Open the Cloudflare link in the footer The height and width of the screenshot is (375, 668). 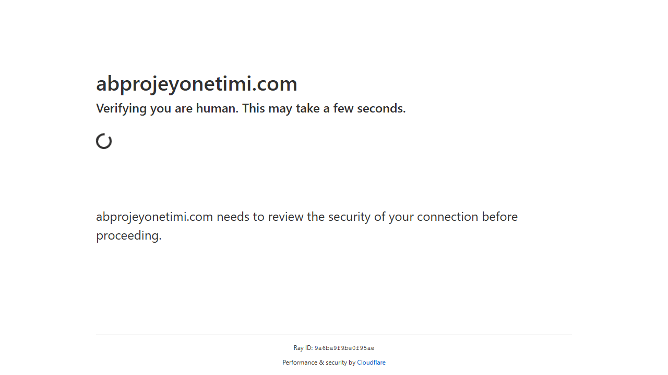pos(371,362)
